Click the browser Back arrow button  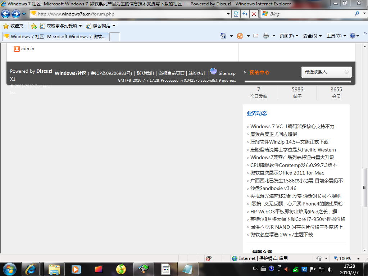[6, 14]
